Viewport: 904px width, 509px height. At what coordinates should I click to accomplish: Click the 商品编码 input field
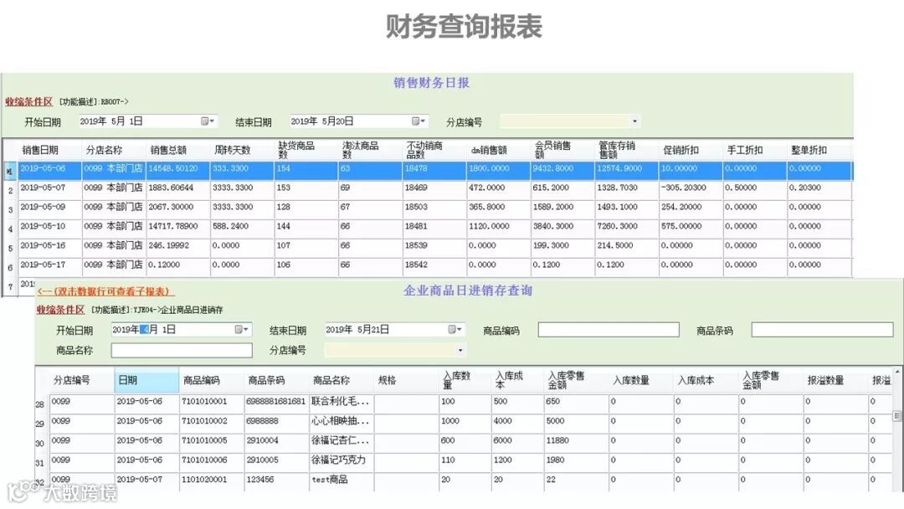[609, 330]
